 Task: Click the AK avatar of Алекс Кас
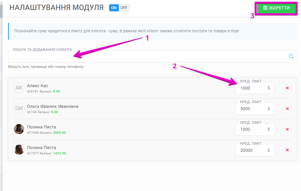point(19,88)
